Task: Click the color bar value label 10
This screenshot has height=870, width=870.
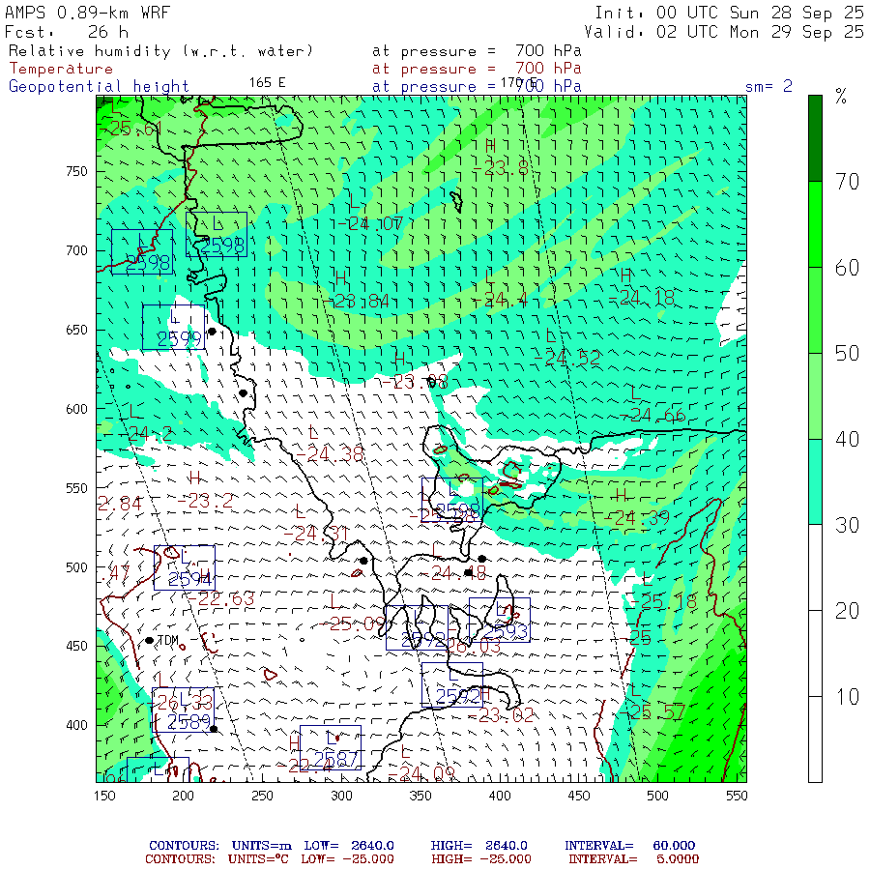Action: point(847,697)
